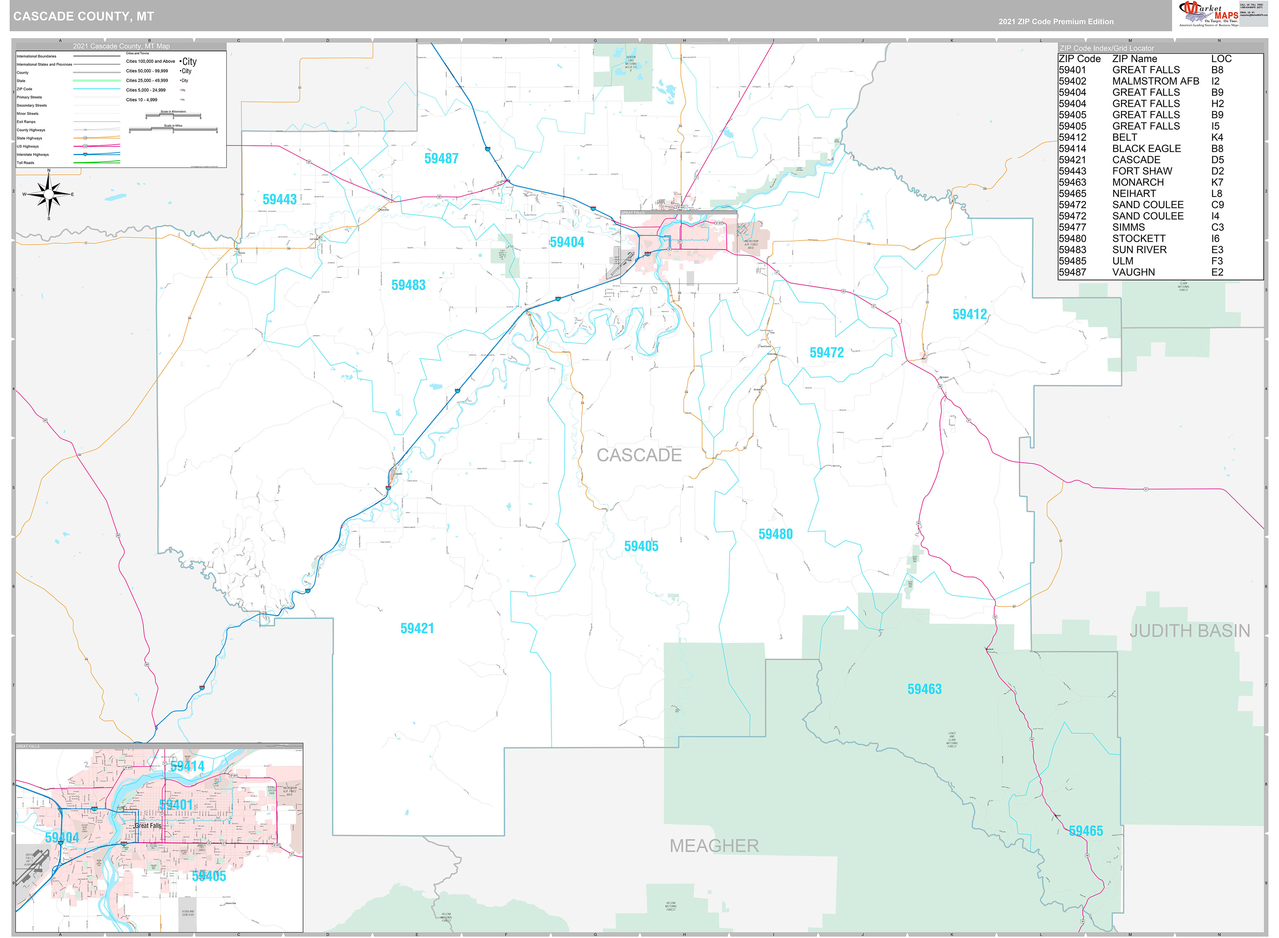Select the CASCADE COUNTY, MT title
Screen dimensions: 1279x938
click(x=83, y=17)
